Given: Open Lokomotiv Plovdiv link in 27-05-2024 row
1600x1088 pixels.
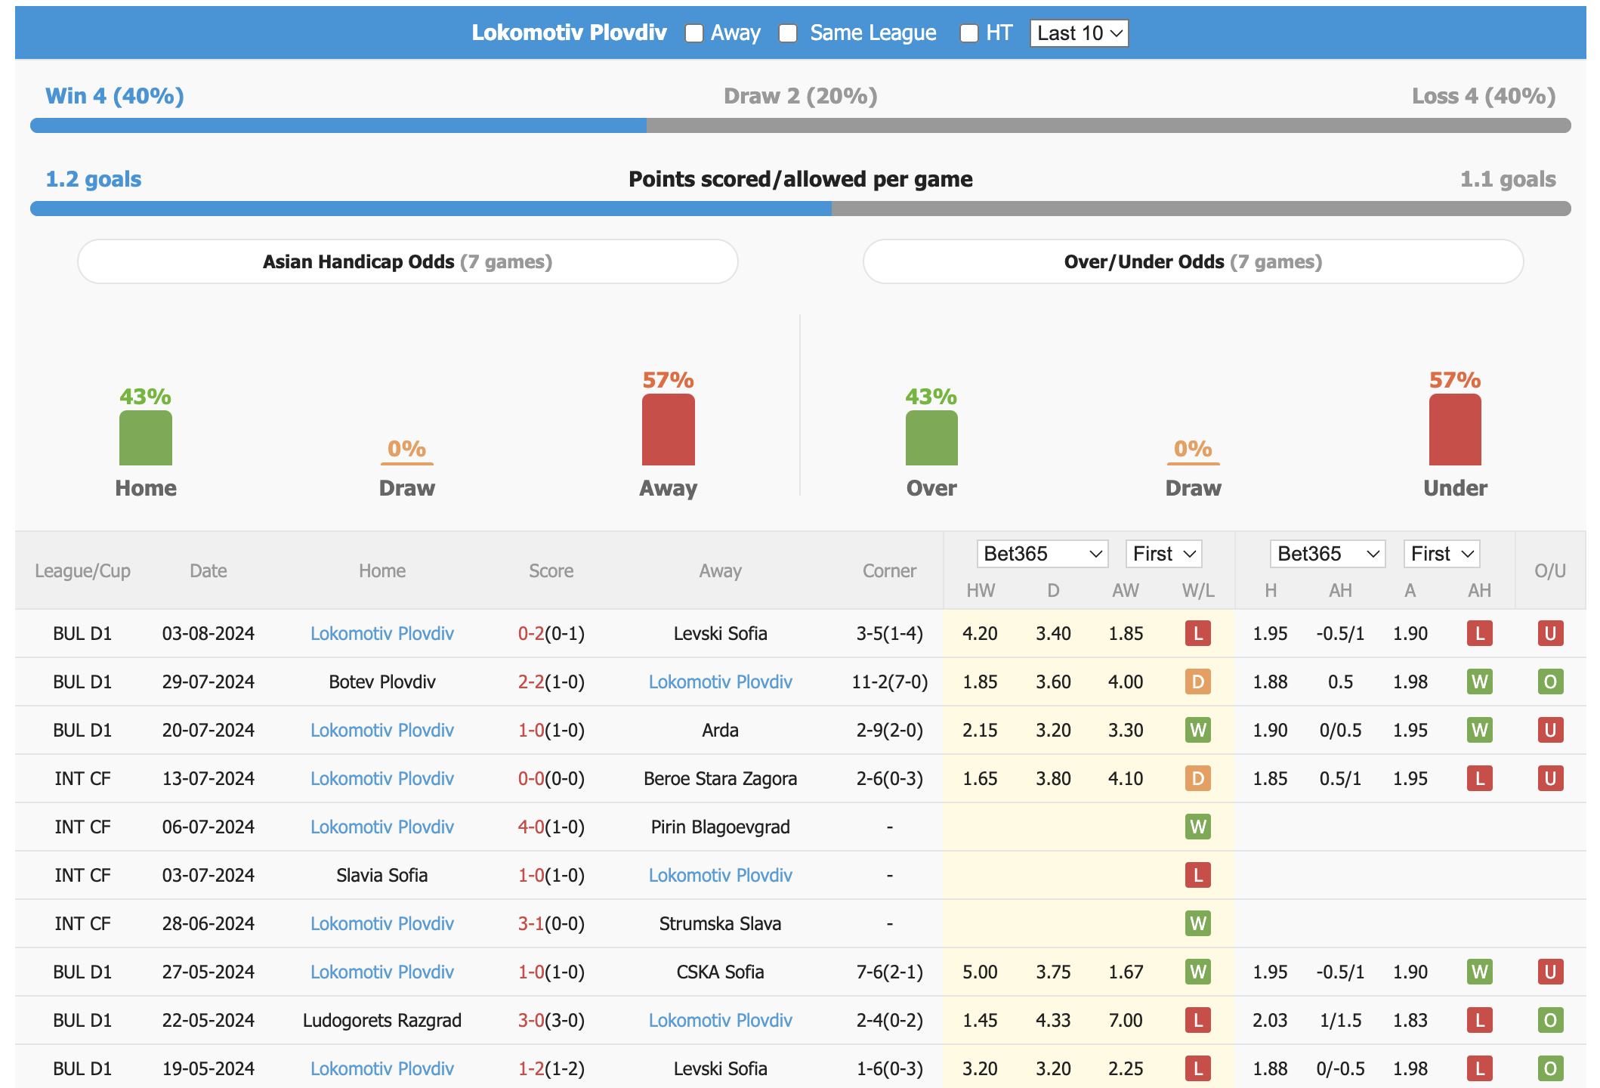Looking at the screenshot, I should tap(382, 972).
